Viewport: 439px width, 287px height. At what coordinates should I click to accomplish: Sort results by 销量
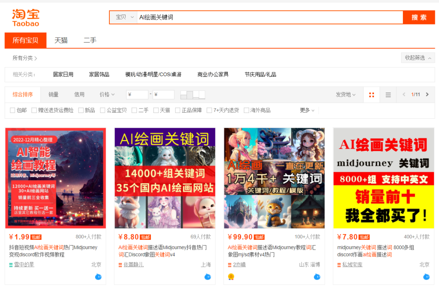pyautogui.click(x=54, y=95)
